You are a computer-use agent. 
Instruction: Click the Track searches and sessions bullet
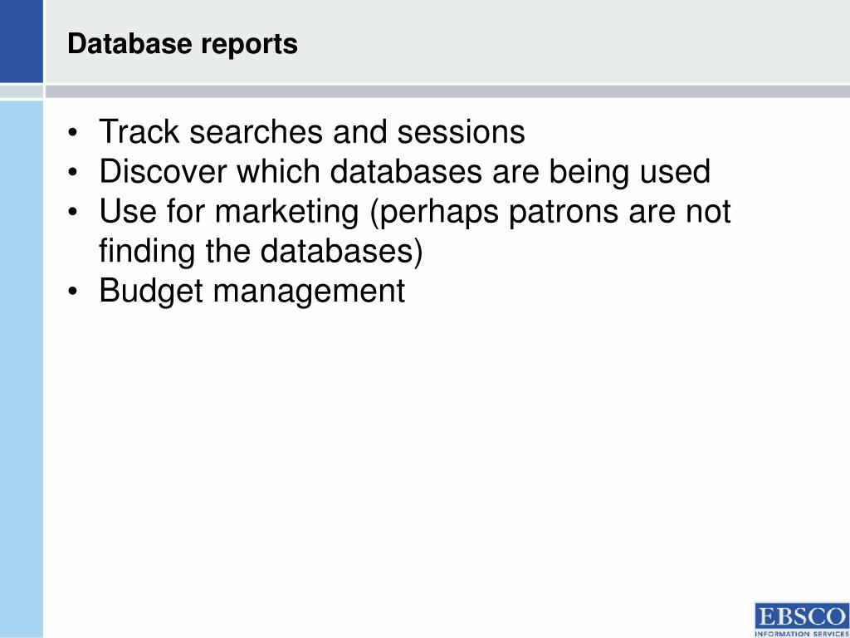(312, 132)
